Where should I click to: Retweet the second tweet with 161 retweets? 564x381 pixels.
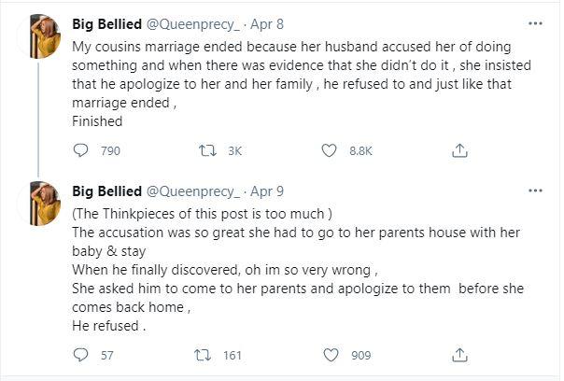(199, 355)
